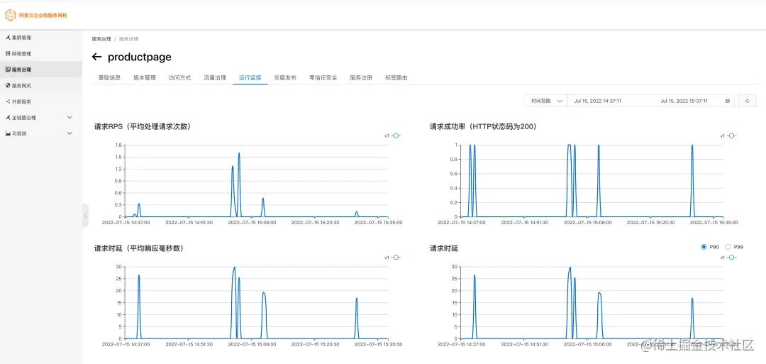Select the P90 radio button
The width and height of the screenshot is (766, 364).
pyautogui.click(x=704, y=247)
